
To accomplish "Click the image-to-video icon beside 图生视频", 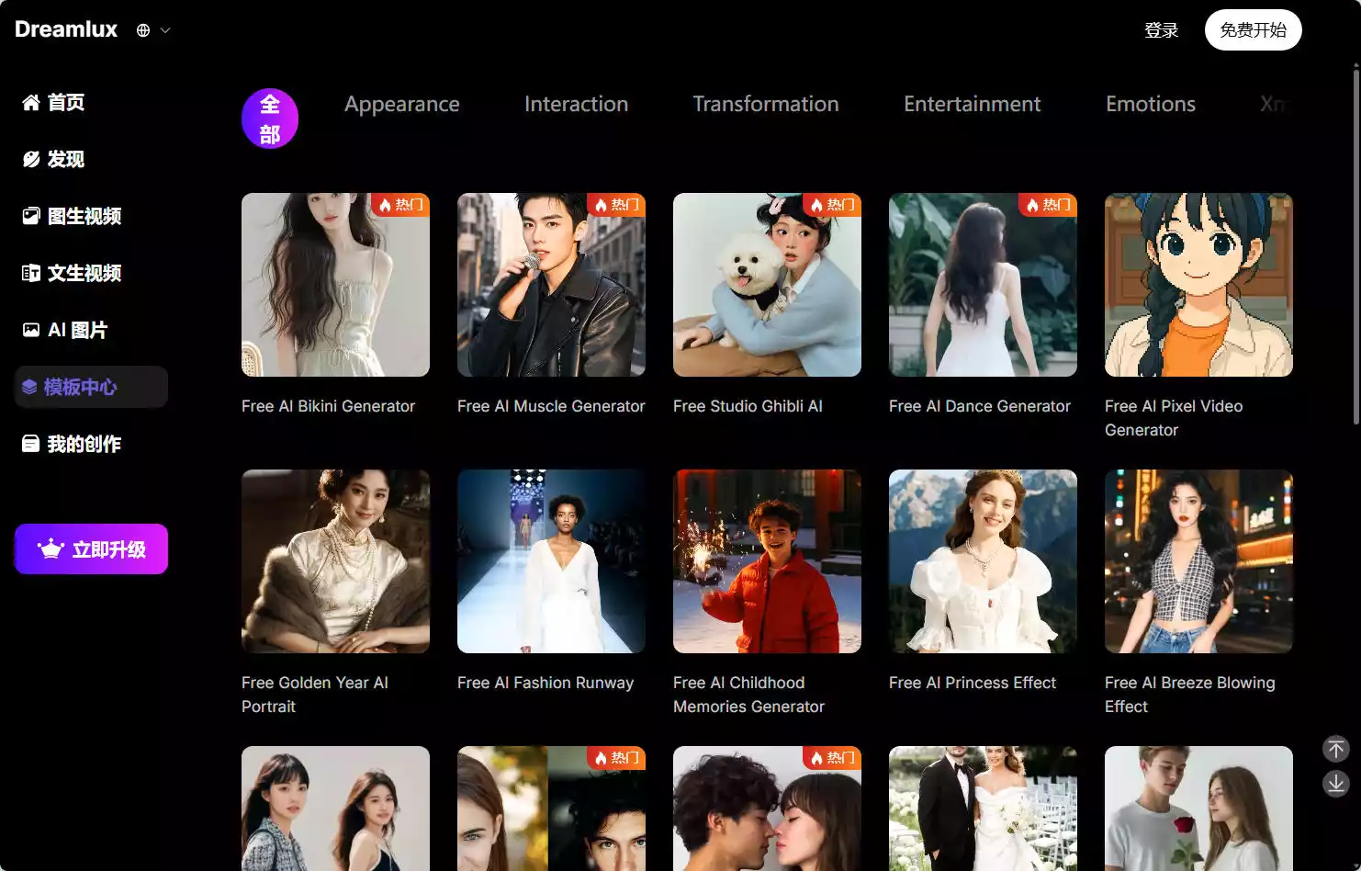I will (31, 216).
